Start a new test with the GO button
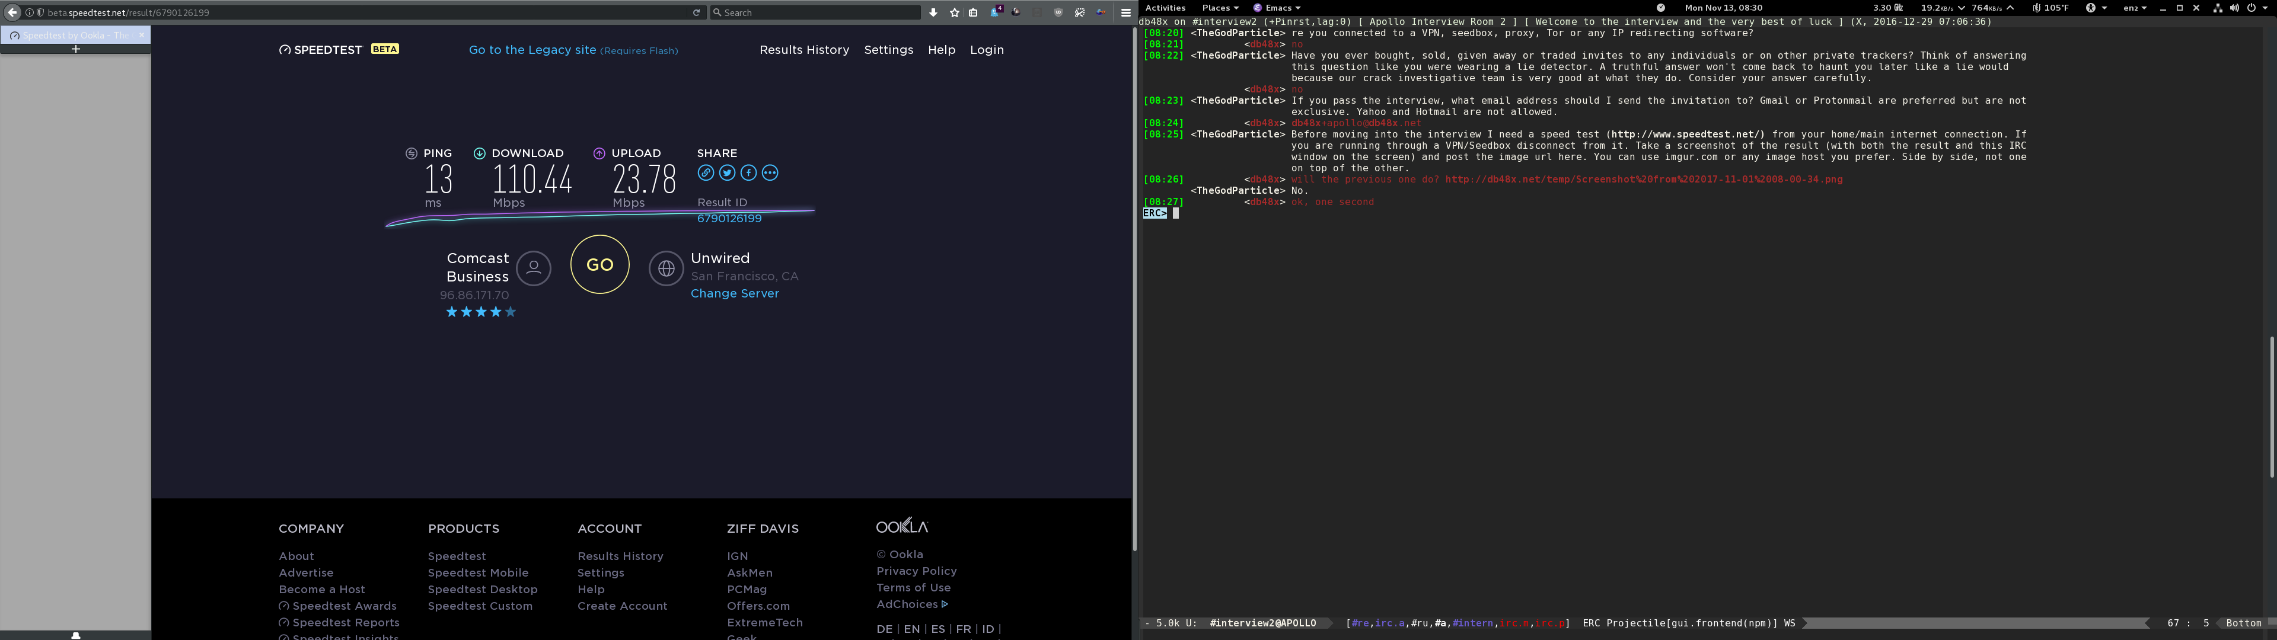This screenshot has width=2277, height=640. coord(600,264)
